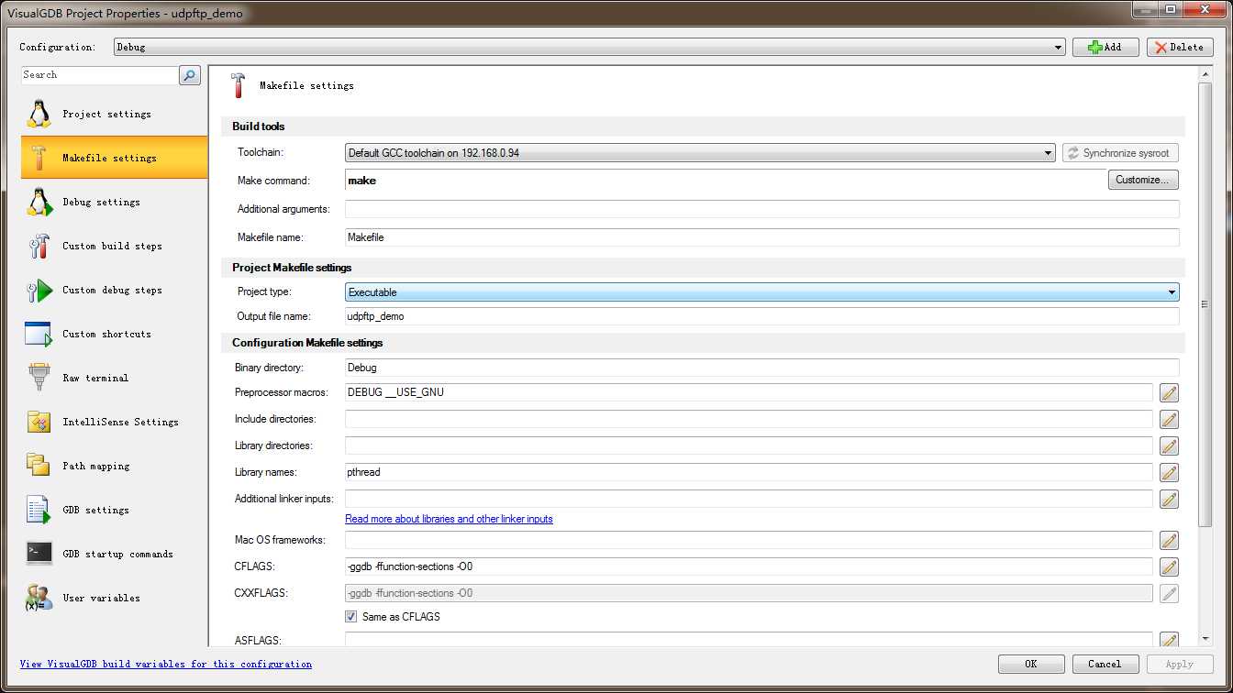Click the Project settings penguin icon
This screenshot has height=693, width=1233.
coord(39,114)
